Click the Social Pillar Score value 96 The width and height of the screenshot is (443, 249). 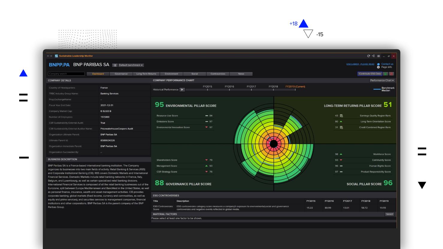(388, 183)
